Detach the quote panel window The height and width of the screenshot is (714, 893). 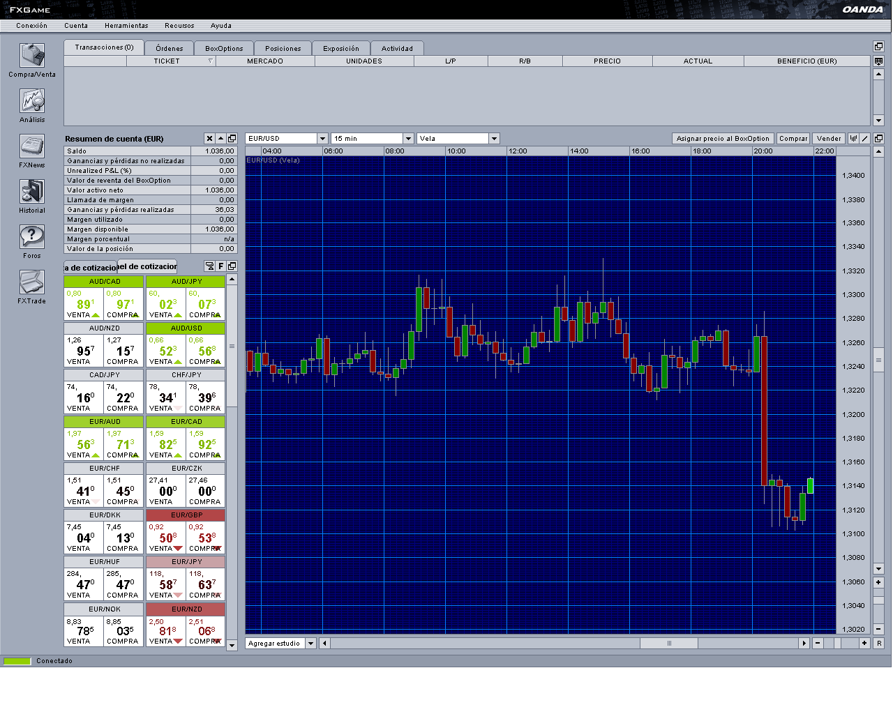point(232,266)
